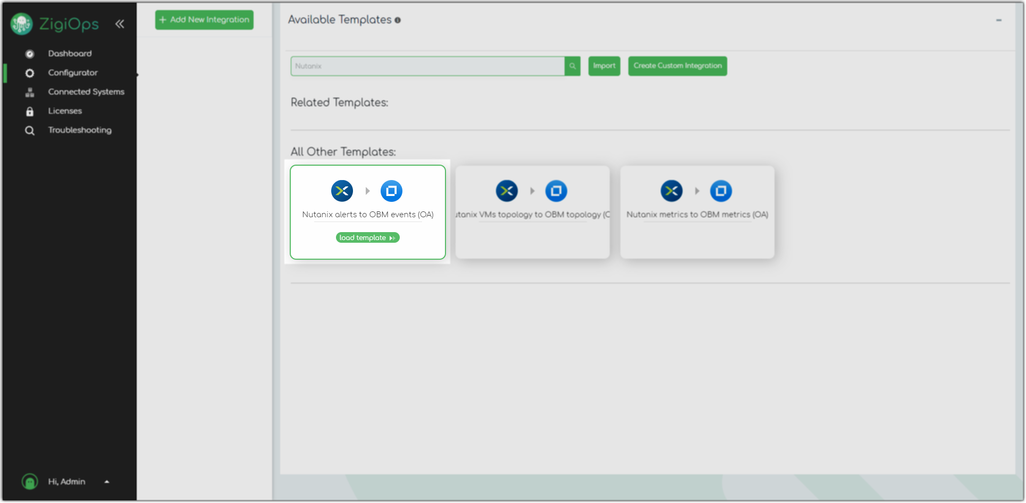The height and width of the screenshot is (503, 1026).
Task: Click the Nutanix search input field
Action: pyautogui.click(x=428, y=66)
